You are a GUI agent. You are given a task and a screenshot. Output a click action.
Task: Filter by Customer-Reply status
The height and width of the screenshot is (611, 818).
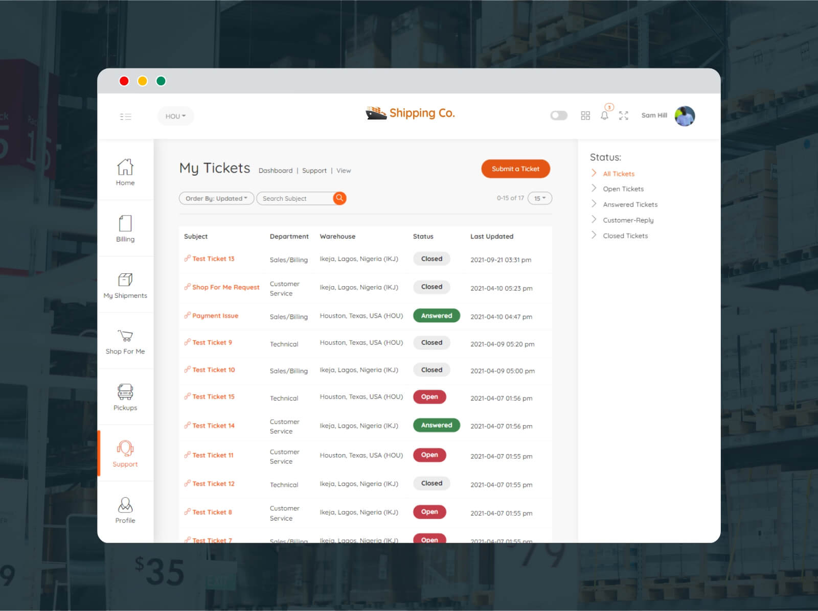tap(628, 220)
